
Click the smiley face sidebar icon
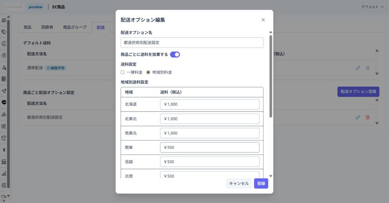[x=4, y=43]
